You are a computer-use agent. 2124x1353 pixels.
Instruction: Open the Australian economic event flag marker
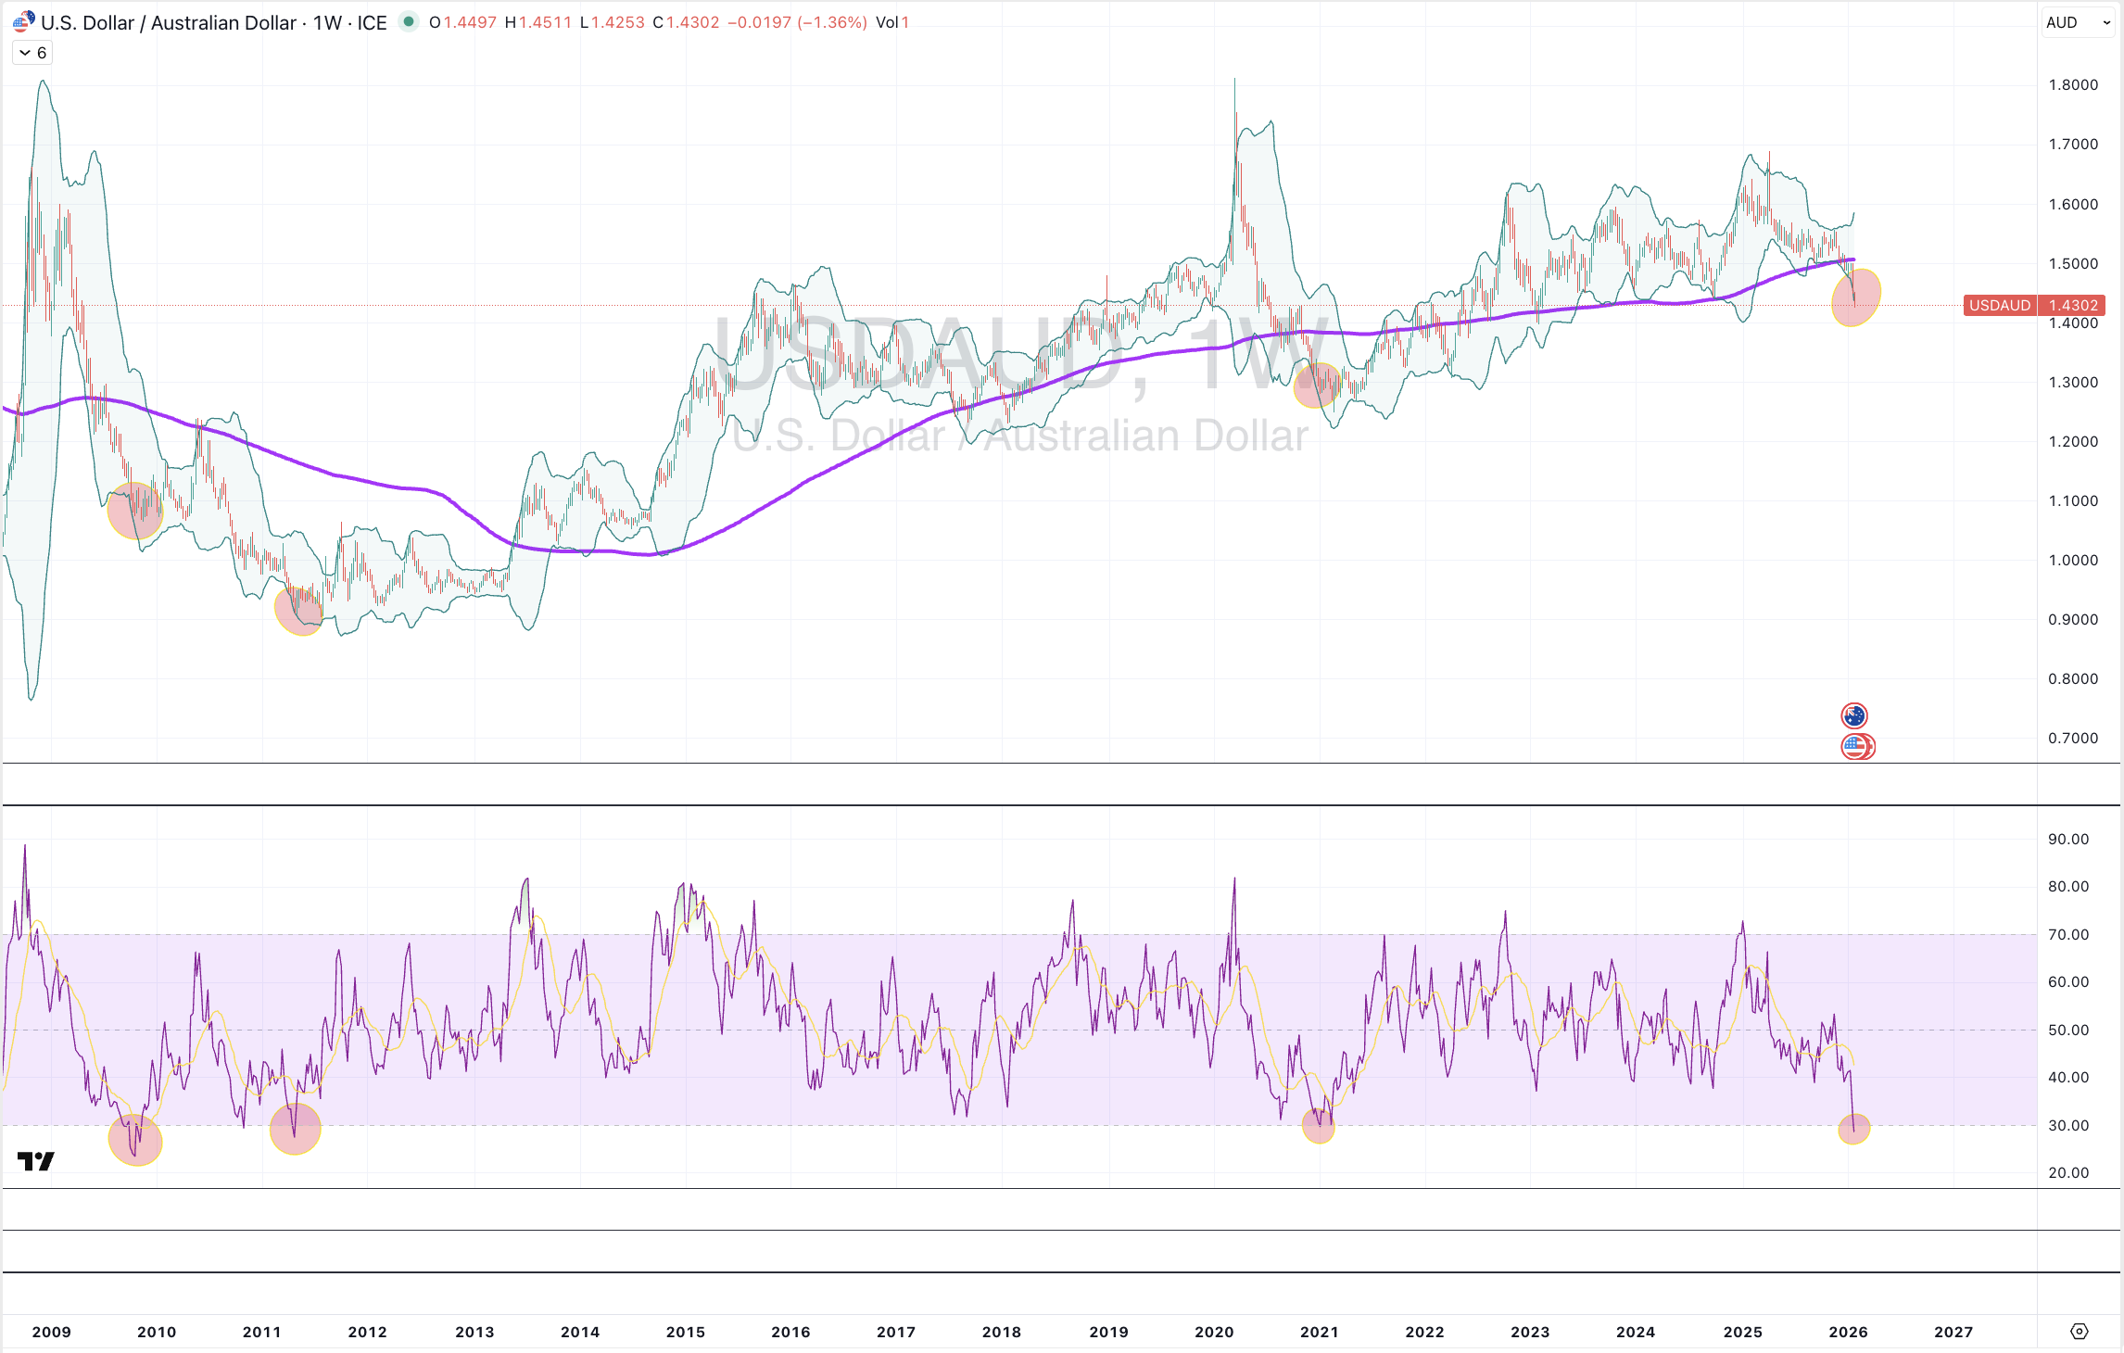1853,715
